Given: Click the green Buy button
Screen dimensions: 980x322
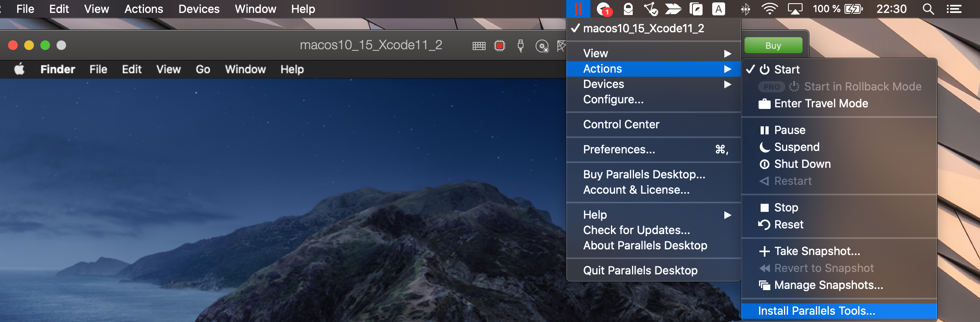Looking at the screenshot, I should (x=773, y=46).
